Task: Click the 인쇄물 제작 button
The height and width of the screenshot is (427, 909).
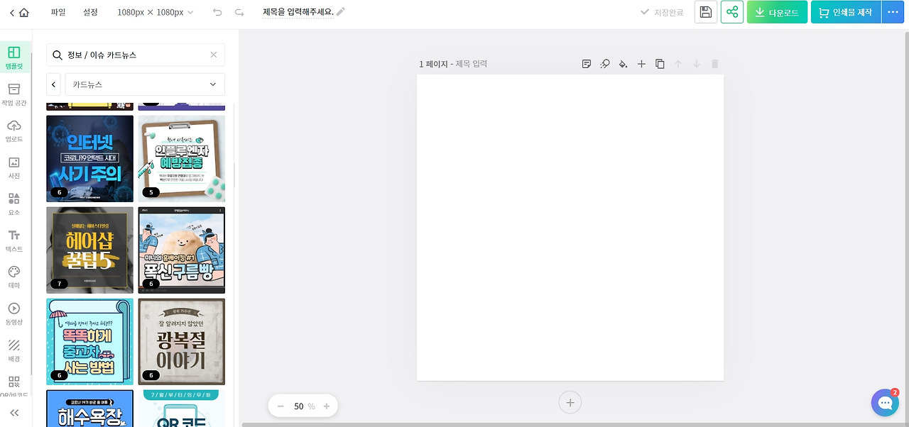Action: tap(845, 12)
